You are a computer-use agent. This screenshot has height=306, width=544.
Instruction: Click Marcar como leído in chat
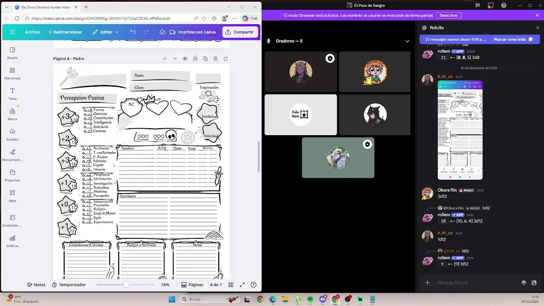pos(513,39)
